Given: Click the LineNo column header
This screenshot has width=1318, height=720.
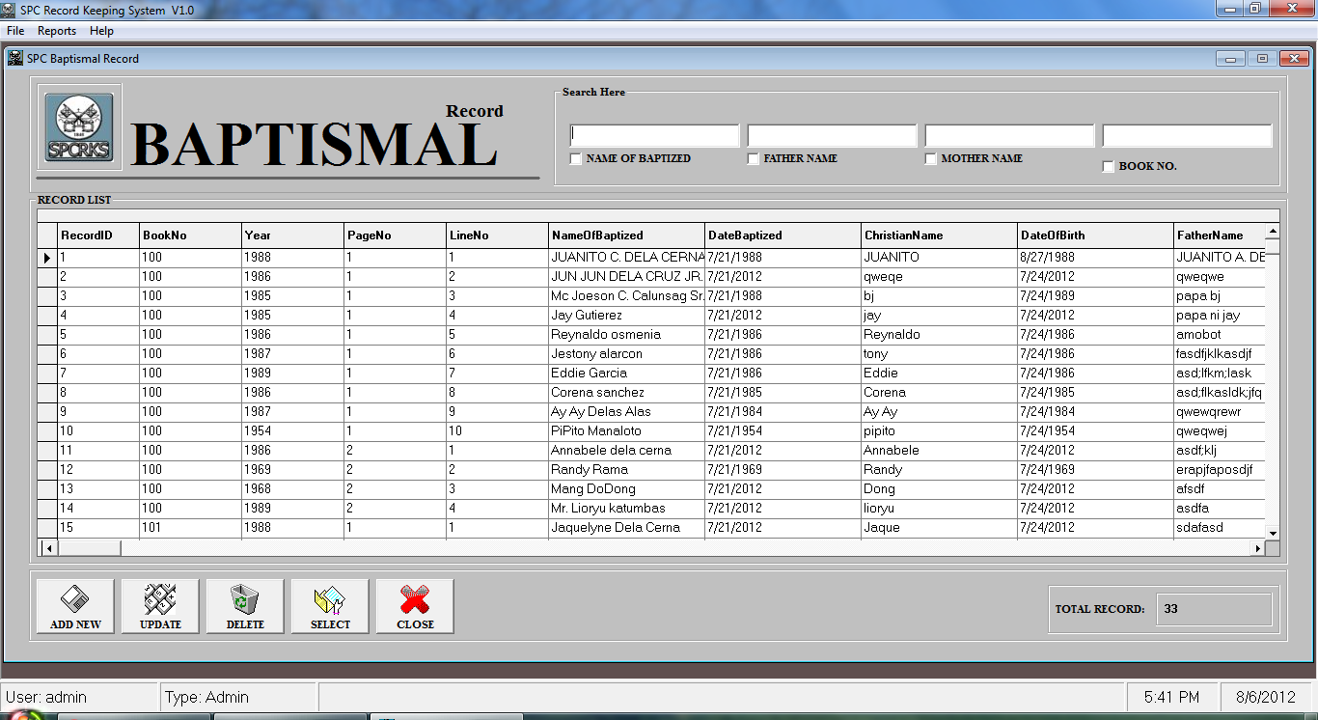Looking at the screenshot, I should [497, 235].
